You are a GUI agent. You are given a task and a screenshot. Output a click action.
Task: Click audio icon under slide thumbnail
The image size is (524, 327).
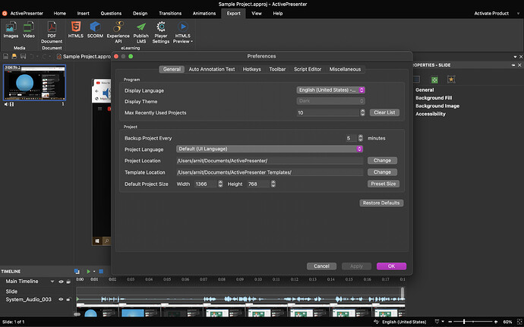[6, 104]
